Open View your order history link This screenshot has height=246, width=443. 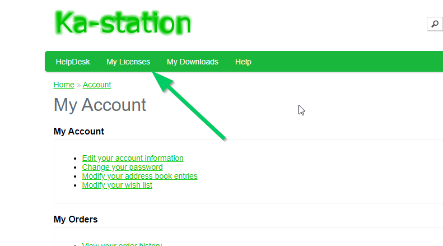click(122, 244)
